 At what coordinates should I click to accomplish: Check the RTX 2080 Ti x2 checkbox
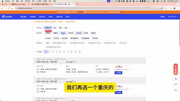[x=45, y=47]
